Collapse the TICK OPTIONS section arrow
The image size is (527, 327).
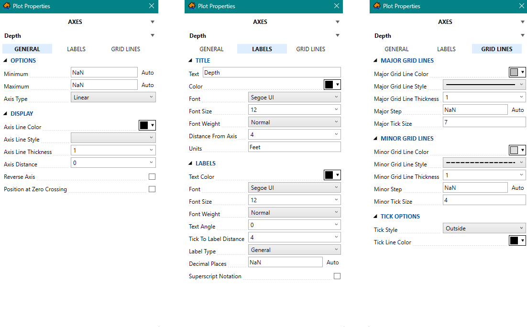tap(376, 217)
